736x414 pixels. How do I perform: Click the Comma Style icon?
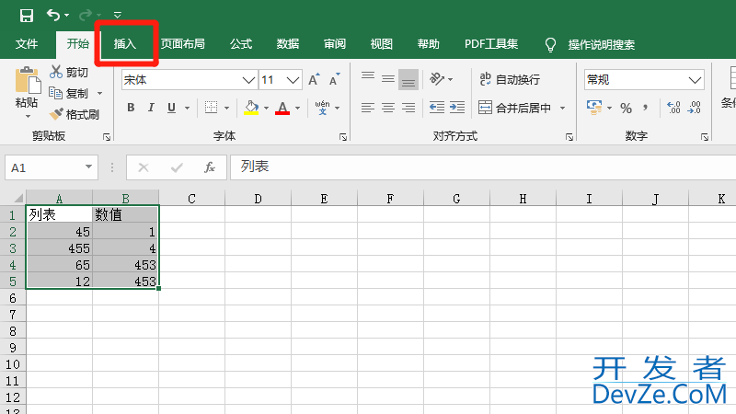pyautogui.click(x=646, y=108)
